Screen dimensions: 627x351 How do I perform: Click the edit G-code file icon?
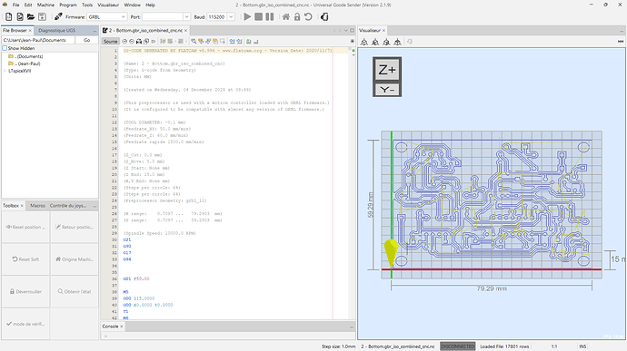point(20,16)
